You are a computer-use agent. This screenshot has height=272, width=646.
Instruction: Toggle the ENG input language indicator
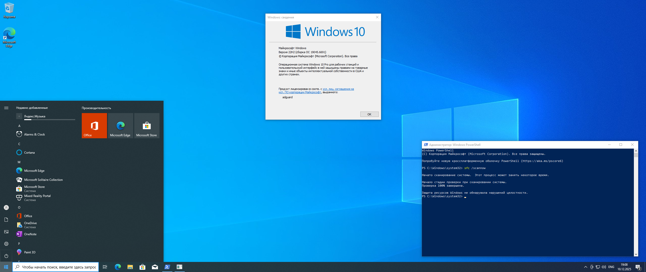[611, 267]
